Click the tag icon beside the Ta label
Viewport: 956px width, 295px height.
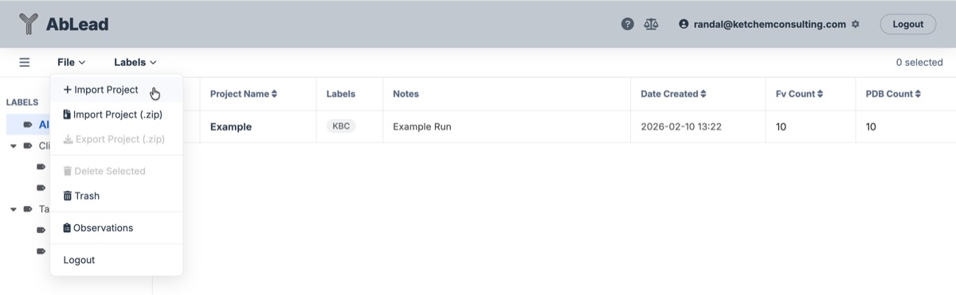(x=28, y=209)
